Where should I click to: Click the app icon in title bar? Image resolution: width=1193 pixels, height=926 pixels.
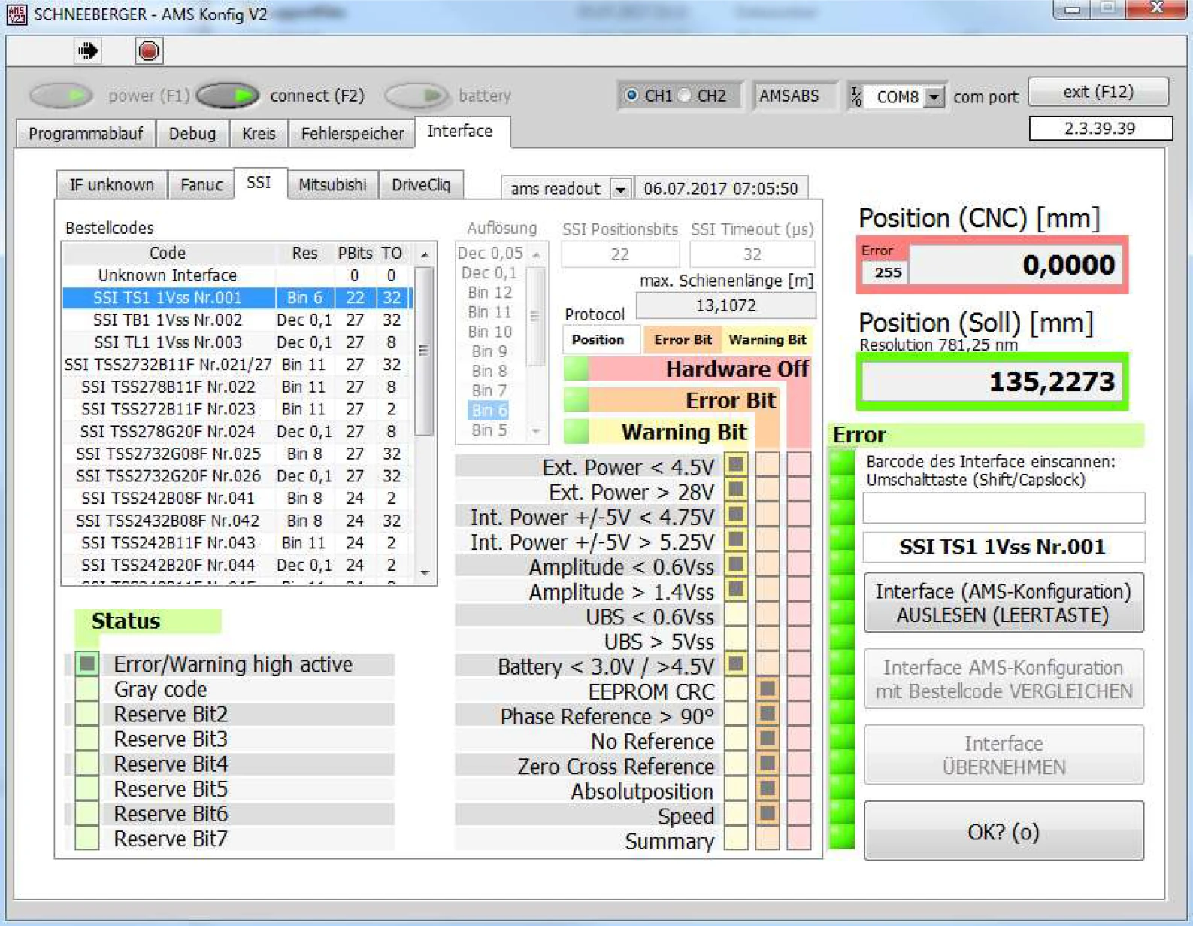tap(16, 14)
